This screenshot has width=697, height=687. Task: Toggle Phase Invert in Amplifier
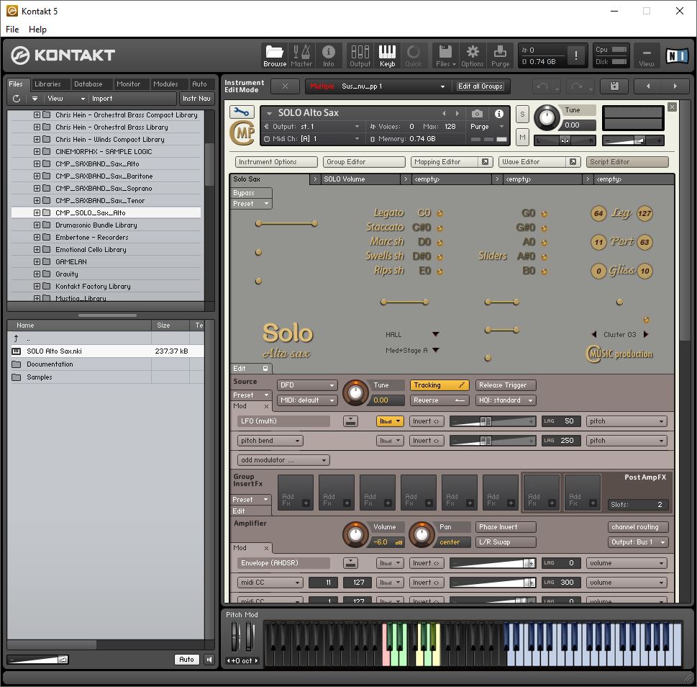tap(506, 527)
